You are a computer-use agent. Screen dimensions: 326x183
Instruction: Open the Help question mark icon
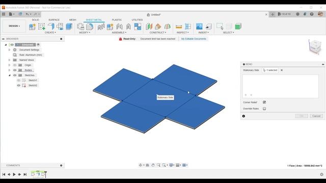[312, 14]
